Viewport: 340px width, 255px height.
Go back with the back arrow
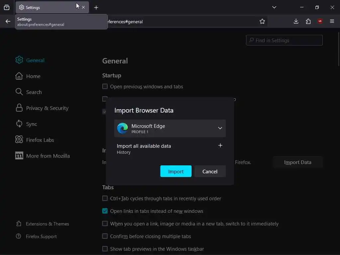coord(8,21)
